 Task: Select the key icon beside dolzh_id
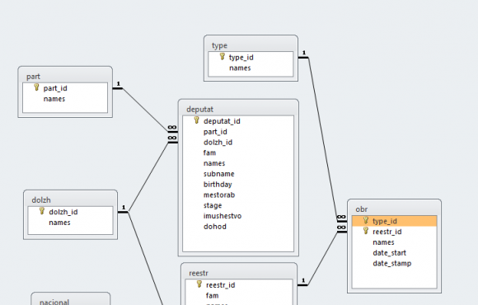click(x=42, y=211)
